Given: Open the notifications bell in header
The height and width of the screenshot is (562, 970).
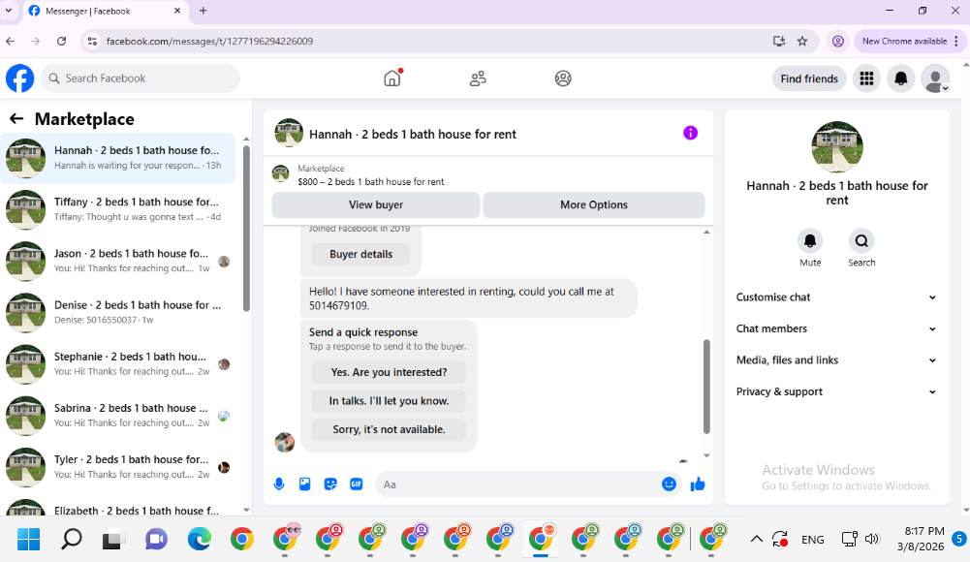Looking at the screenshot, I should pyautogui.click(x=901, y=78).
